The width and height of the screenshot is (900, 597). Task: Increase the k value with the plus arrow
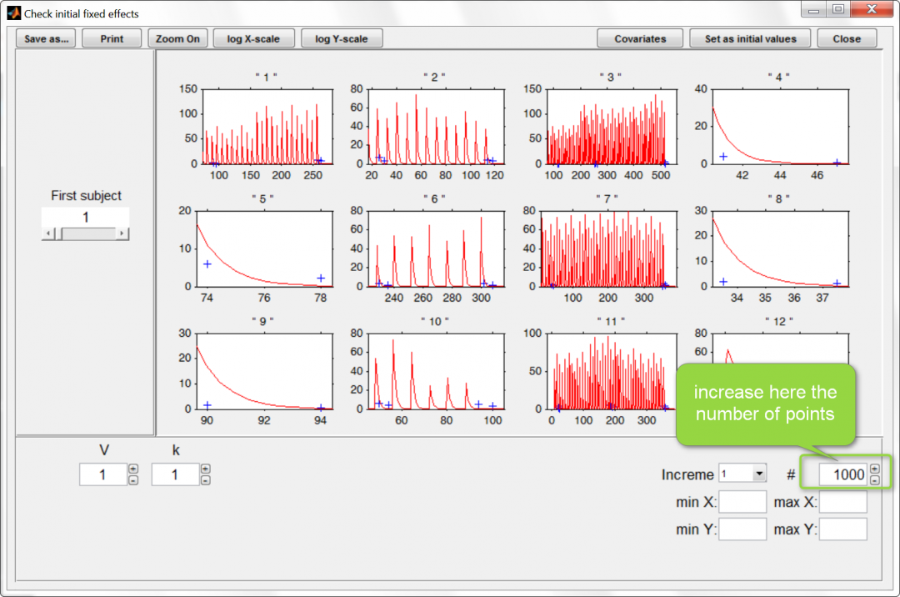[205, 469]
